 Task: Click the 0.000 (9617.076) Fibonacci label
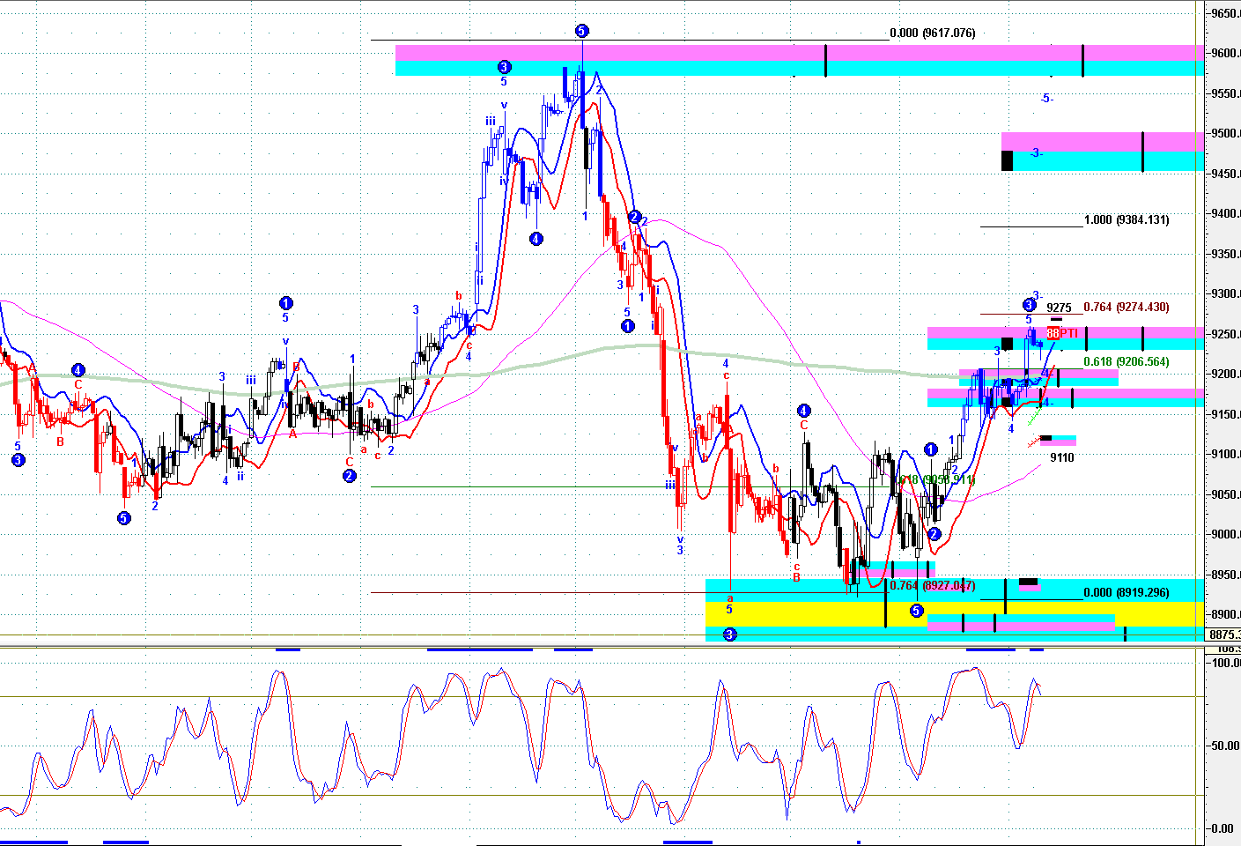click(x=932, y=33)
